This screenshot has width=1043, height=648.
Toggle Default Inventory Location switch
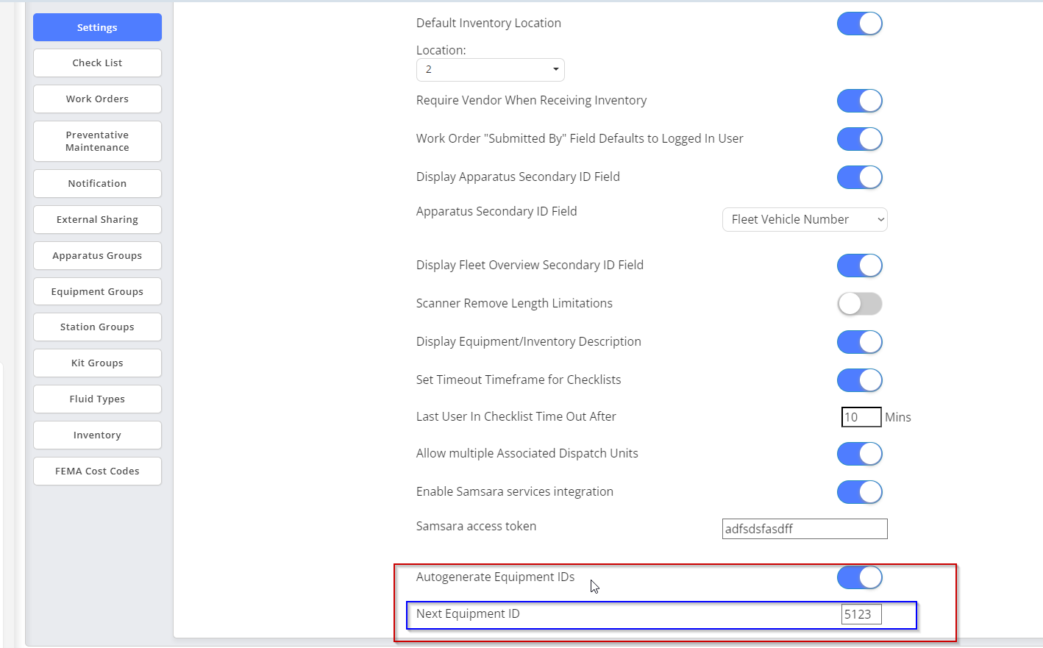pyautogui.click(x=859, y=24)
